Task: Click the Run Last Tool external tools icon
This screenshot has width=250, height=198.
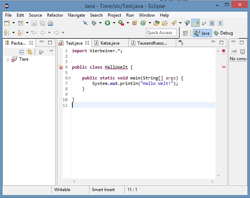Action: tap(121, 23)
